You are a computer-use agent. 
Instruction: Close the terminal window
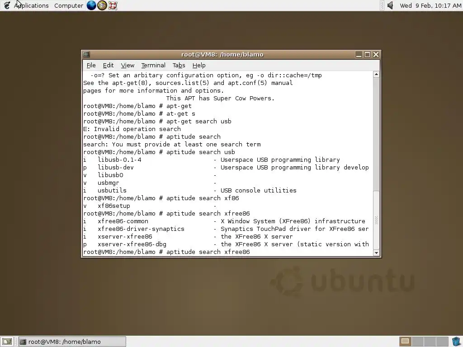(376, 55)
